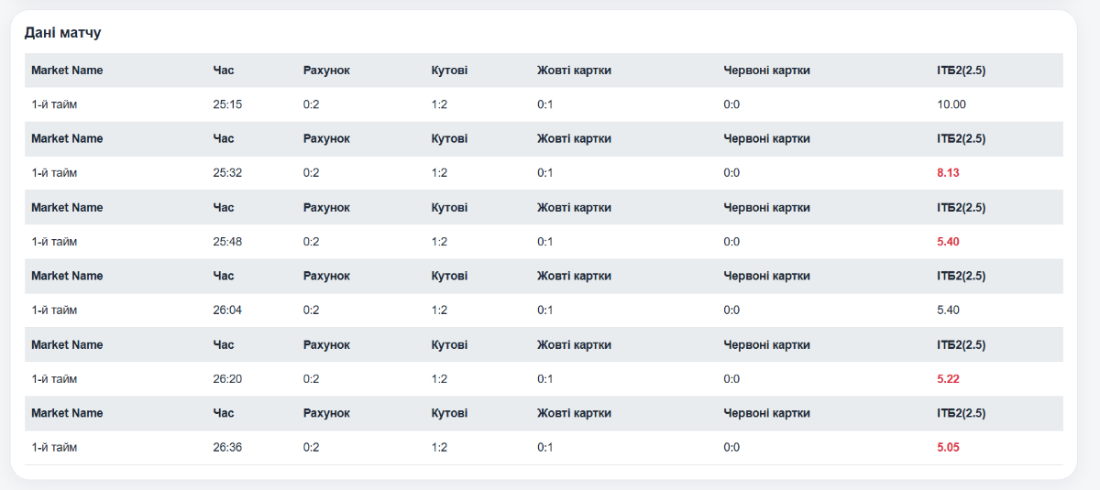1100x490 pixels.
Task: Click the topmost "Market Name" column header
Action: tap(67, 71)
